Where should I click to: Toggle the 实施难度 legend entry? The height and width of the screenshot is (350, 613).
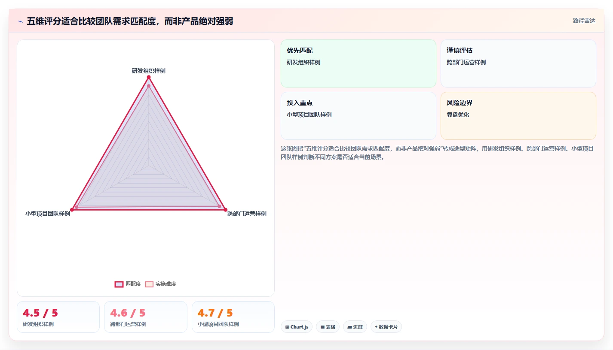click(x=160, y=284)
